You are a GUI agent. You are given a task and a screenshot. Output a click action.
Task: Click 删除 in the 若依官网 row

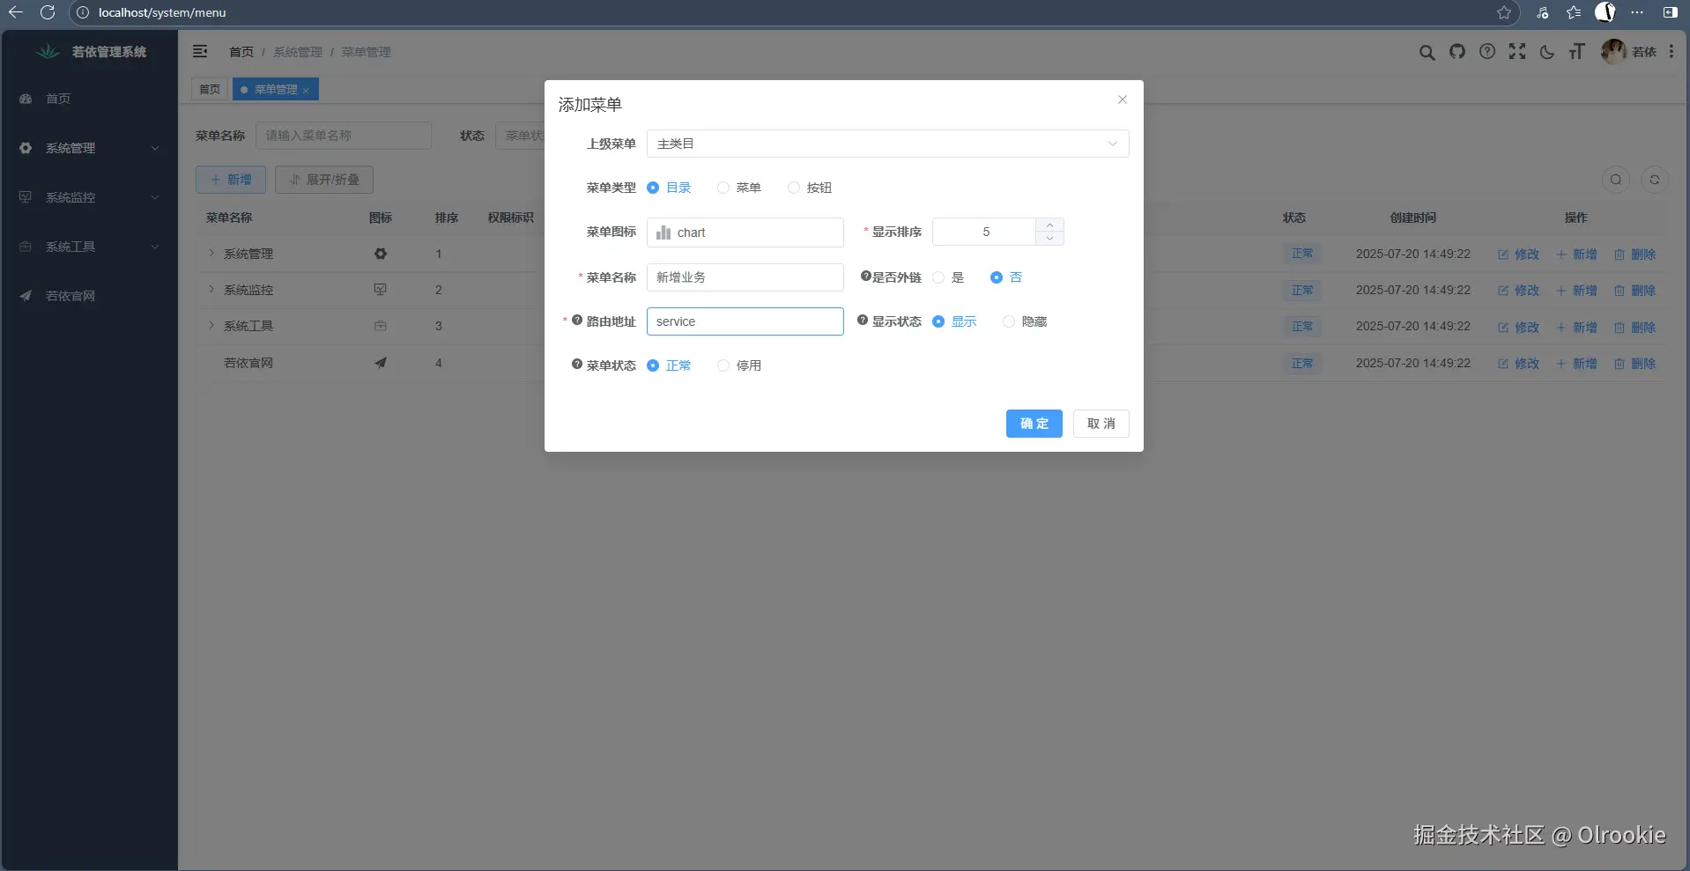coord(1635,364)
